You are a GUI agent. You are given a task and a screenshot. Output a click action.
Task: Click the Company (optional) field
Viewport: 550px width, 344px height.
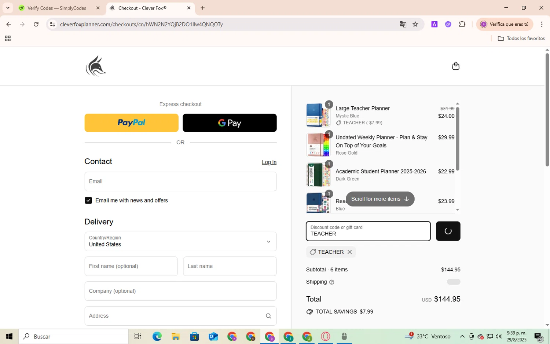(180, 291)
